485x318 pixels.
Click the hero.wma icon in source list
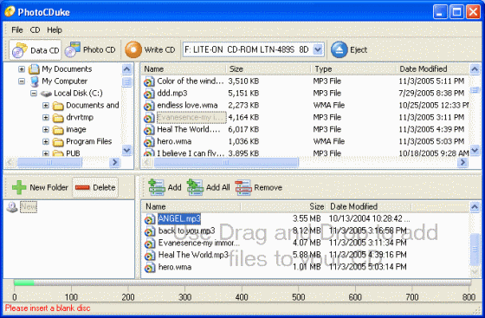149,142
